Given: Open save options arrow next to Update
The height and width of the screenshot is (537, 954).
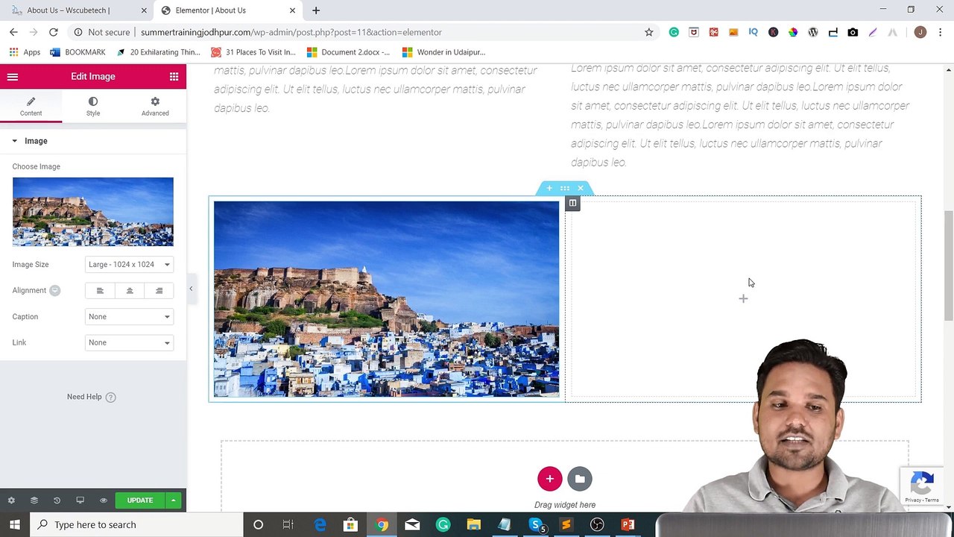Looking at the screenshot, I should [173, 500].
